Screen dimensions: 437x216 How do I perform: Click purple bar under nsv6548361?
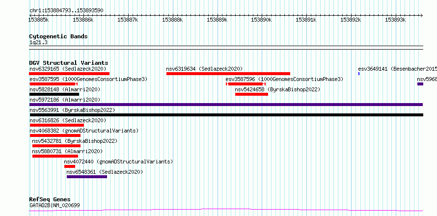(87, 177)
